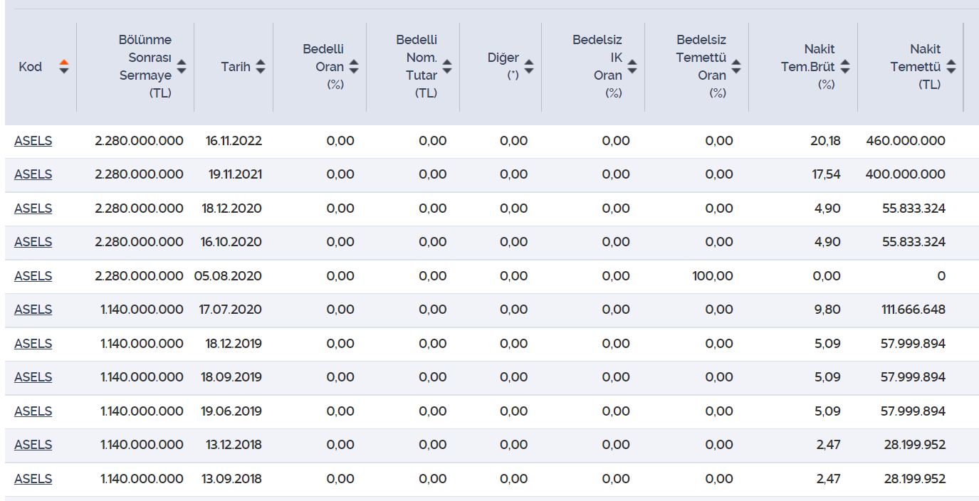Click 2.280.000.000 in the 16.11.2022 row

[x=140, y=141]
